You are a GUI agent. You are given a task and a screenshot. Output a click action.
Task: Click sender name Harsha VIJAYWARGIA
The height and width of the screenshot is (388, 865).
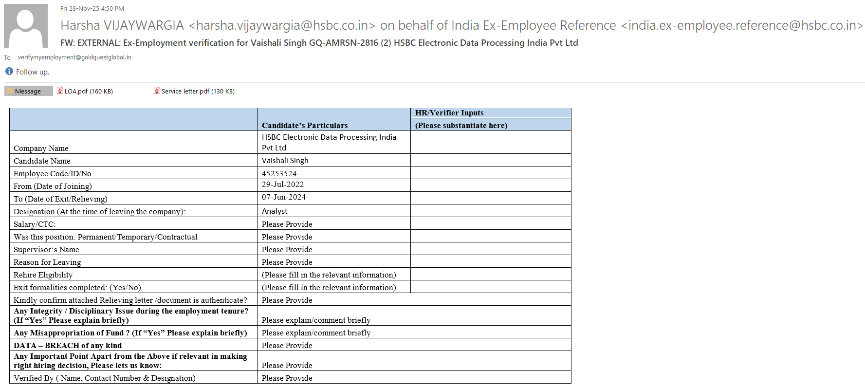click(x=122, y=25)
